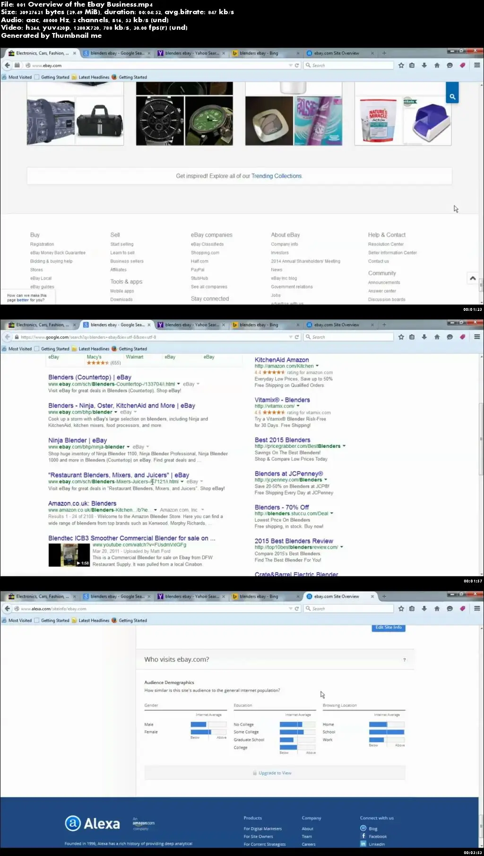Viewport: 484px width, 856px height.
Task: Click the scroll-to-top arrow button on the eBay page
Action: (473, 278)
